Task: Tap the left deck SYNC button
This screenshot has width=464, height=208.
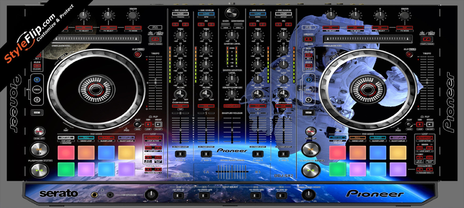Action: pyautogui.click(x=39, y=132)
